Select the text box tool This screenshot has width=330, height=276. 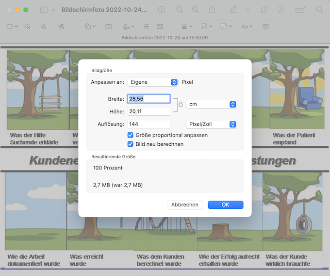point(108,26)
